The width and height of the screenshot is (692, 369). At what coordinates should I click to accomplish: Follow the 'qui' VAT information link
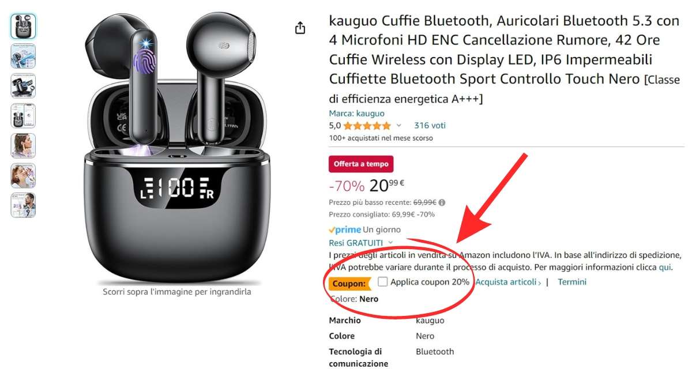pyautogui.click(x=665, y=267)
